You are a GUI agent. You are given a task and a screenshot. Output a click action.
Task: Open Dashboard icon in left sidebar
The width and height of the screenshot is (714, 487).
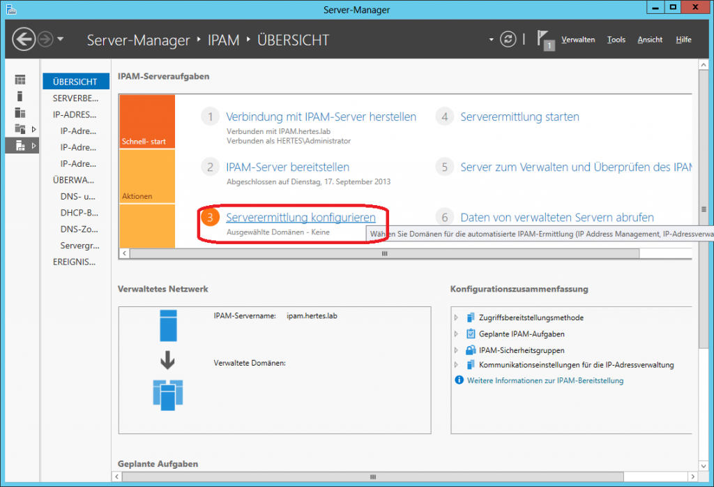pos(20,80)
